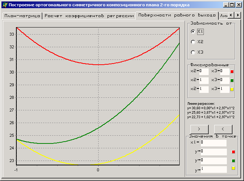This screenshot has width=244, height=181.
Task: Click x-axis label -1 on chart
Action: [x=16, y=170]
